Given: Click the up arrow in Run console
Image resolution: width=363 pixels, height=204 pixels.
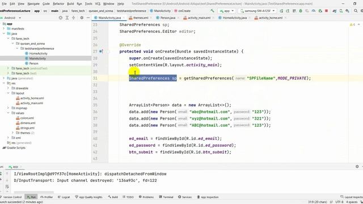Looking at the screenshot, I should click(7, 173).
